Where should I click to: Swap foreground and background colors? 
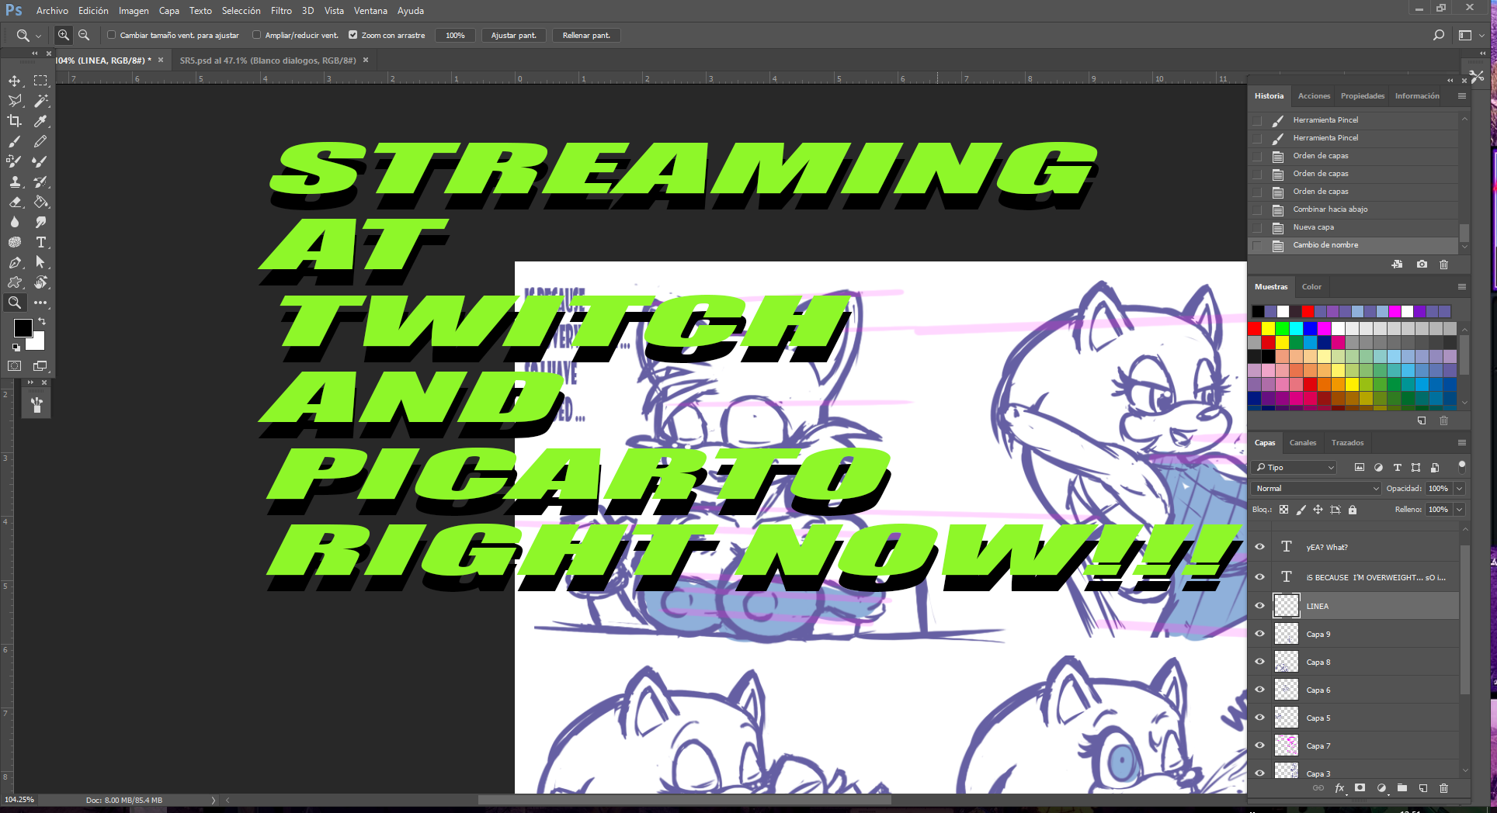[42, 320]
